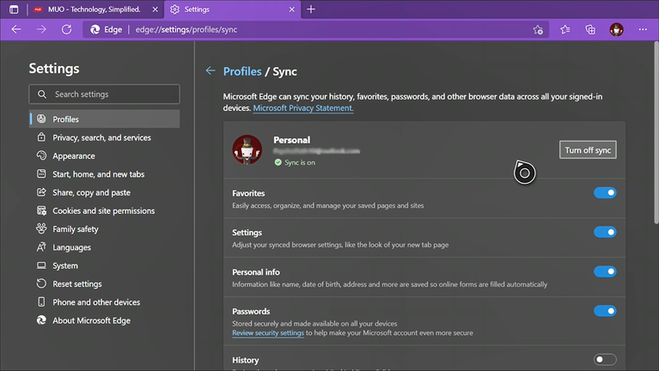Click the Cookies and site permissions icon
Viewport: 659px width, 371px height.
41,210
